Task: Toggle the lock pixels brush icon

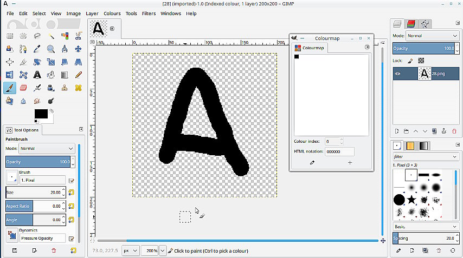Action: 410,61
